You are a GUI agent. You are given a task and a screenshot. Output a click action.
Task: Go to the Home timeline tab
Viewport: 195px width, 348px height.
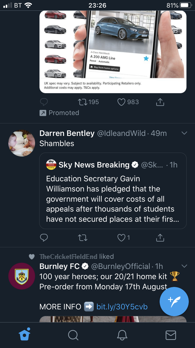25,335
